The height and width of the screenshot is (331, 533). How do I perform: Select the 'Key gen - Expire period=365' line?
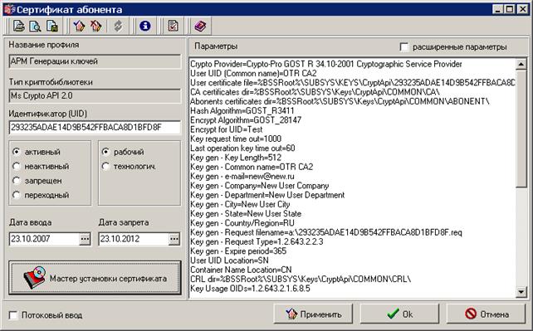[x=238, y=251]
